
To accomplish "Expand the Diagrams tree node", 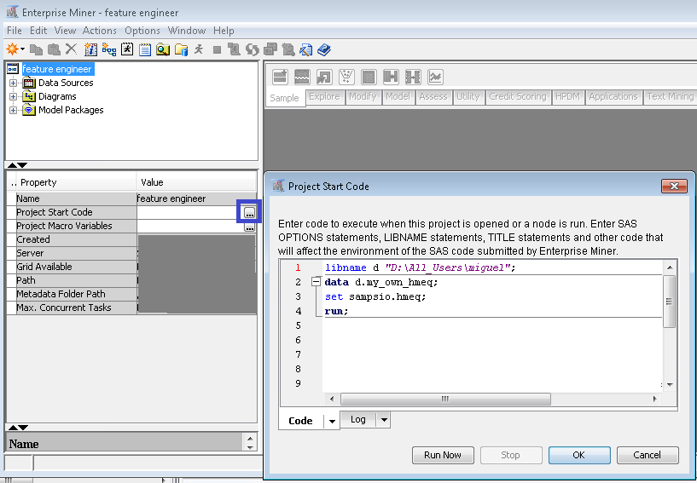I will pos(13,96).
